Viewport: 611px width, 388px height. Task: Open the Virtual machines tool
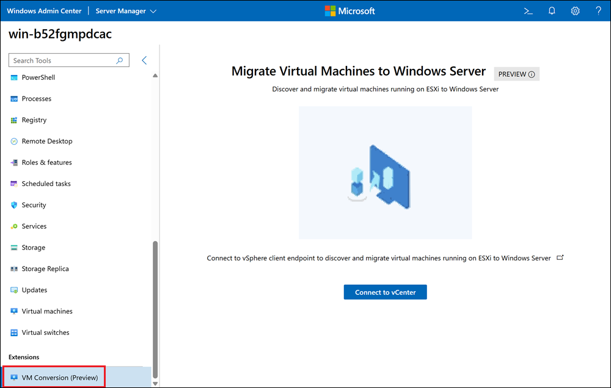(47, 311)
